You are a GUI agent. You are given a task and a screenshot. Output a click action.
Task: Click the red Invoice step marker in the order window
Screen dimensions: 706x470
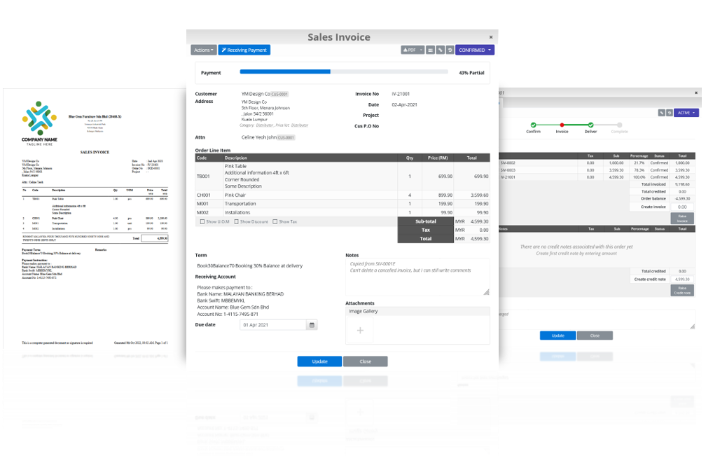[x=562, y=125]
